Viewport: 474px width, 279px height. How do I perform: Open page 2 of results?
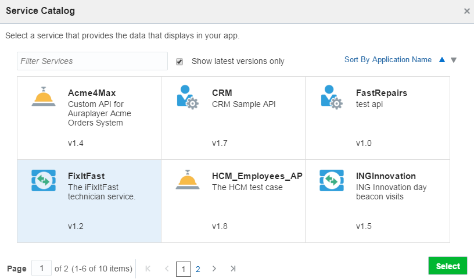[198, 269]
